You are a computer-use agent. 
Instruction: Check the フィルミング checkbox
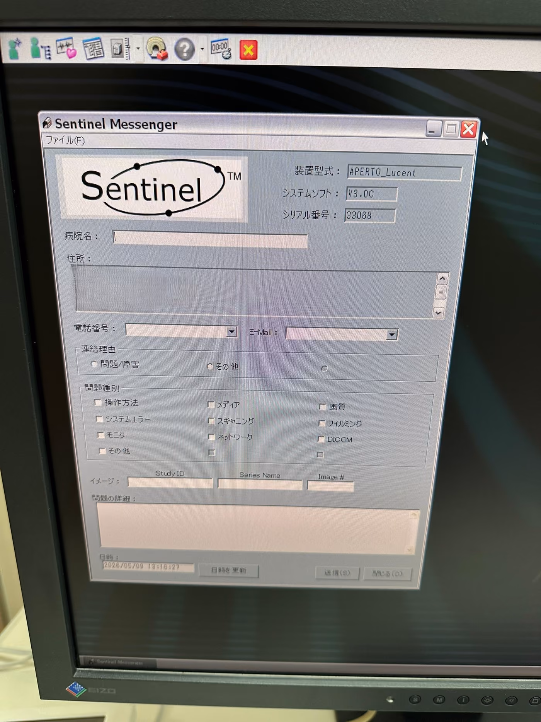[322, 423]
